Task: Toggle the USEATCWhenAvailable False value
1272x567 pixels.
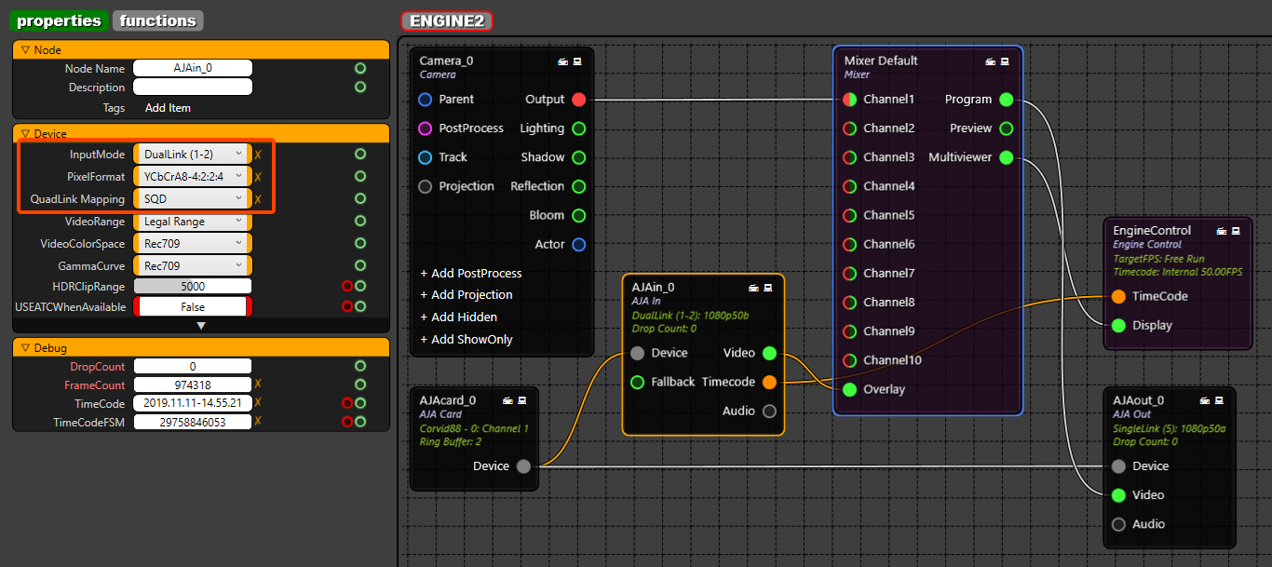Action: click(193, 307)
